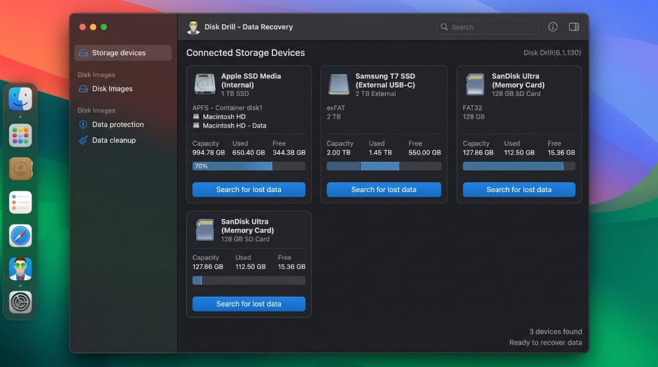
Task: Click the usage bar of the bottom SanDisk card
Action: click(249, 280)
